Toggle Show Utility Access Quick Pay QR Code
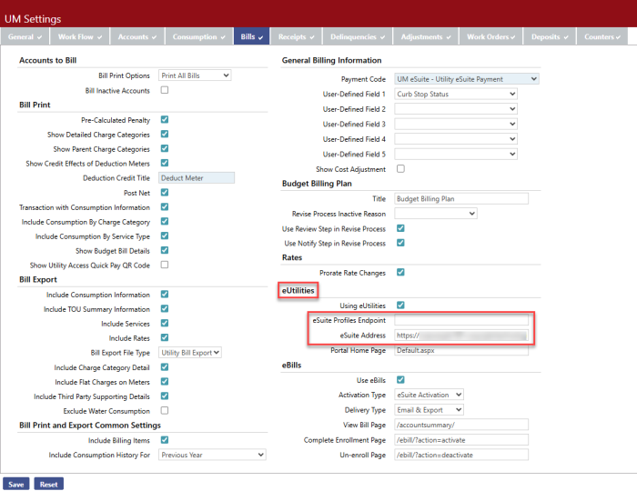The height and width of the screenshot is (491, 637). coord(165,266)
